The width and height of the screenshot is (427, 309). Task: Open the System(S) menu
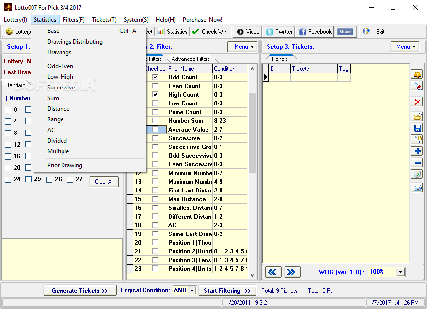click(136, 19)
